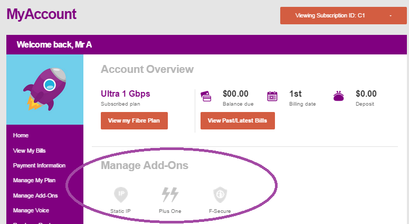Screen dimensions: 409x224
Task: Click the MyAccount logo title
Action: pos(42,14)
